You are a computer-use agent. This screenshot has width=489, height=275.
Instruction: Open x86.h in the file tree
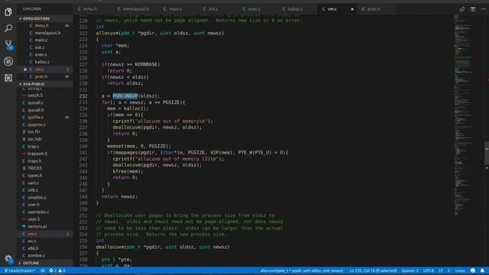pyautogui.click(x=45, y=248)
